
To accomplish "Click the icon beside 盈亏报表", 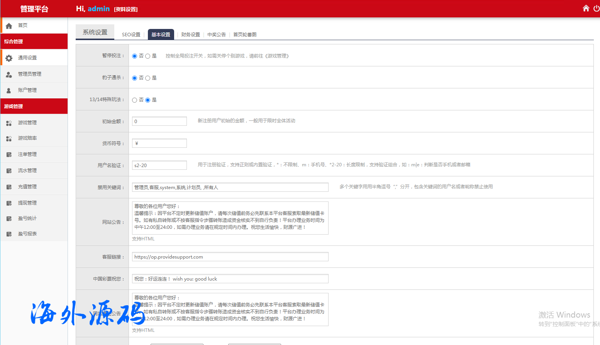I will [x=9, y=234].
